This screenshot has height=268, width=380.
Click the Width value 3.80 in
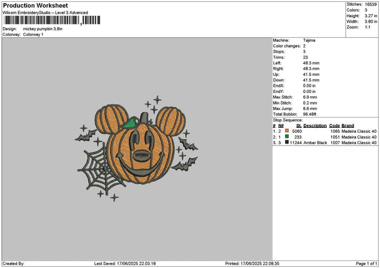click(x=370, y=21)
